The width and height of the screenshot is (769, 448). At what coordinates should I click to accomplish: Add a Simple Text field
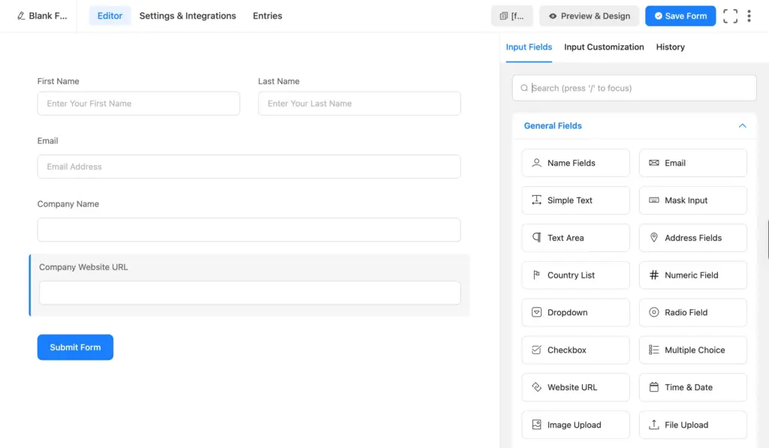[576, 200]
